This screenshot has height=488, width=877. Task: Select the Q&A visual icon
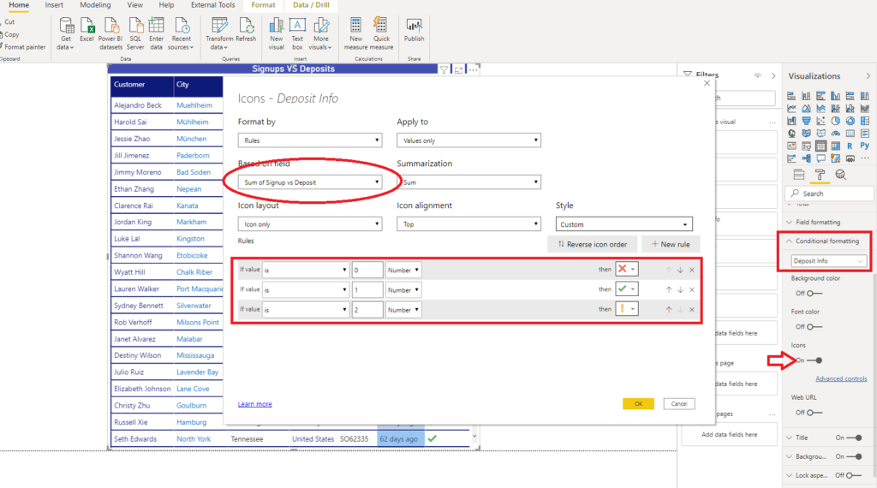[x=820, y=159]
